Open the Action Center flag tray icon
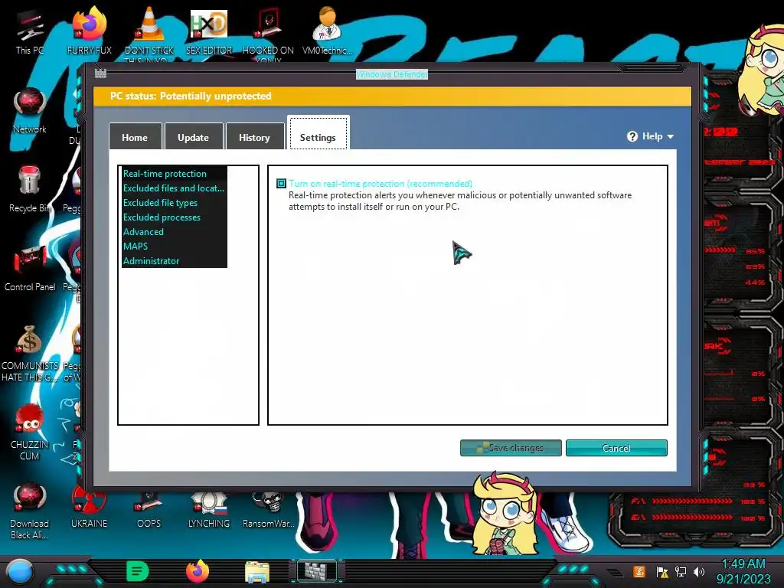The image size is (784, 588). pyautogui.click(x=662, y=572)
